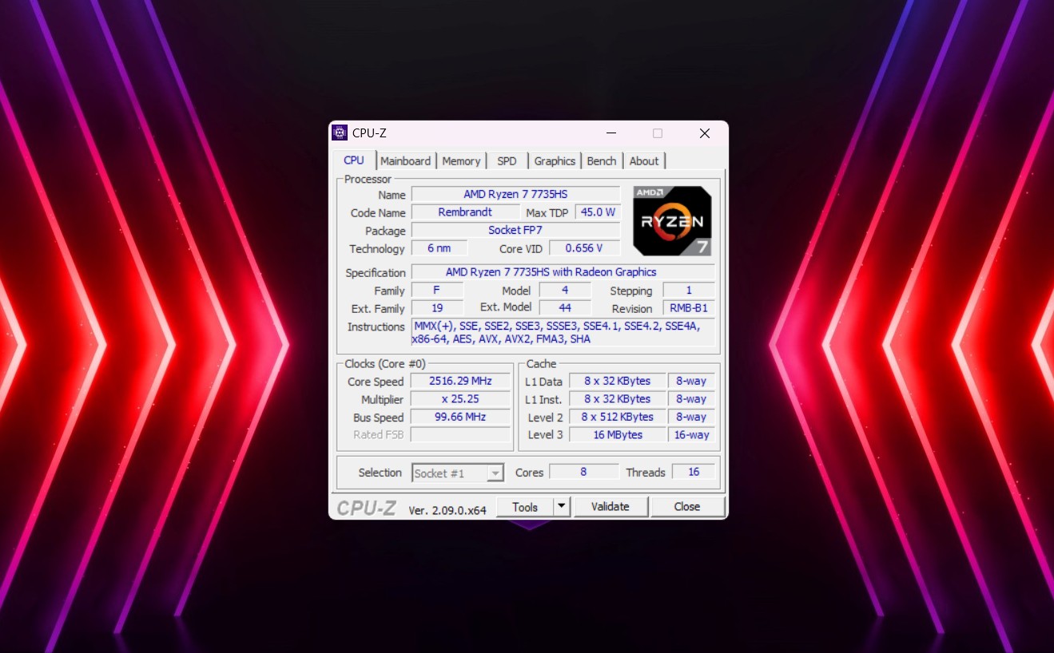The image size is (1054, 653).
Task: Click the Family value F
Action: click(437, 291)
